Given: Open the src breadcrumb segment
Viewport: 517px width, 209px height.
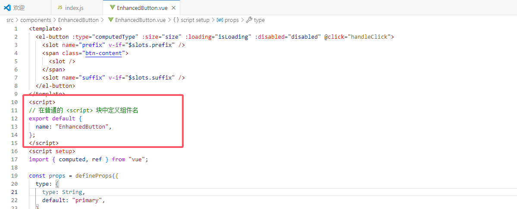Looking at the screenshot, I should click(x=10, y=20).
